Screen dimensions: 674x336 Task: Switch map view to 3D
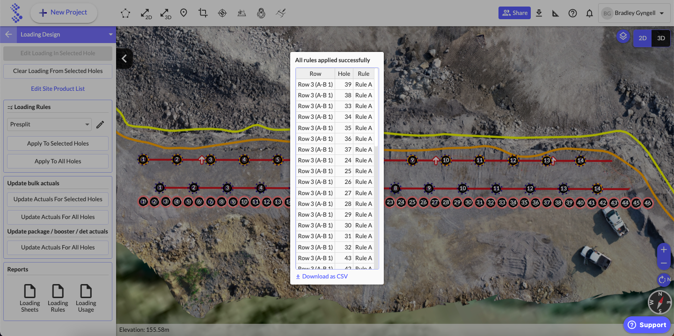coord(661,38)
